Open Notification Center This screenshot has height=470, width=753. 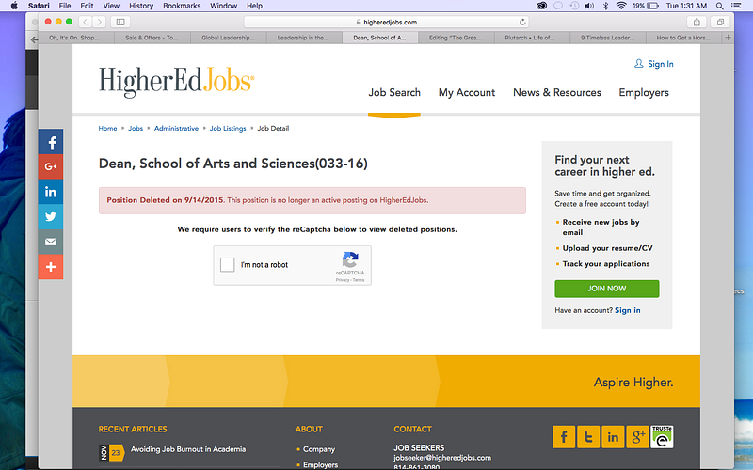coord(736,6)
